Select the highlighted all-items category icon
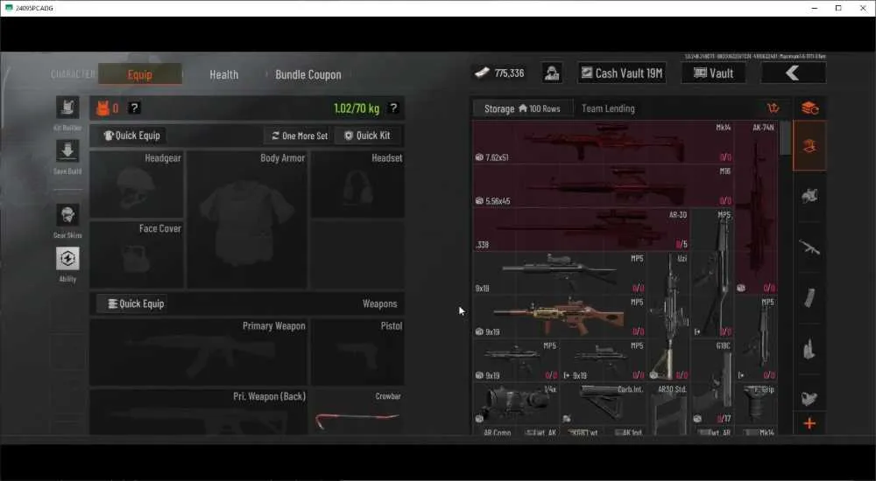The image size is (876, 481). click(809, 146)
